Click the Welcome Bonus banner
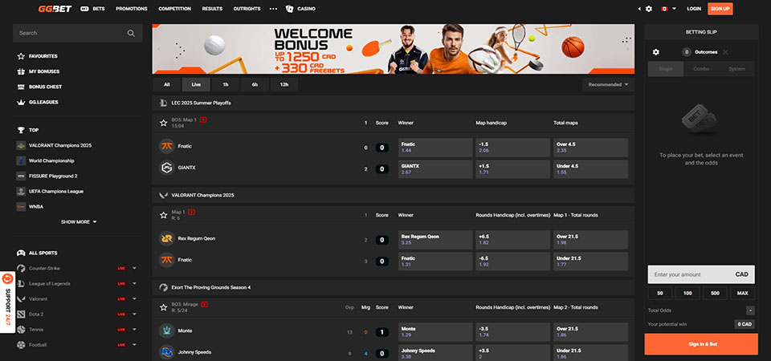Image resolution: width=771 pixels, height=361 pixels. click(394, 49)
